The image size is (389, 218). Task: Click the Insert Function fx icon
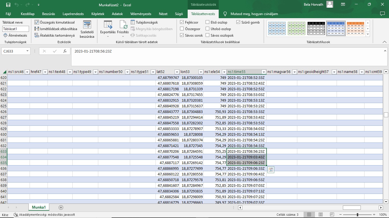click(x=65, y=51)
